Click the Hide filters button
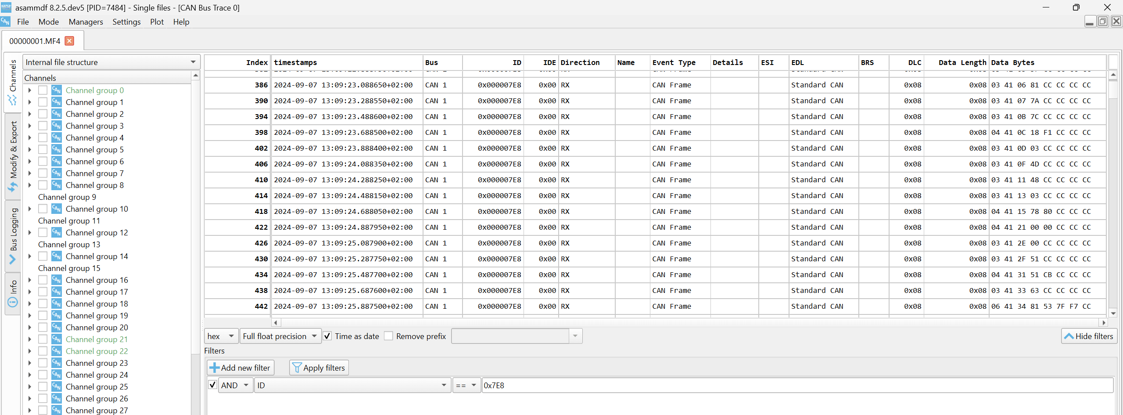 [1089, 336]
